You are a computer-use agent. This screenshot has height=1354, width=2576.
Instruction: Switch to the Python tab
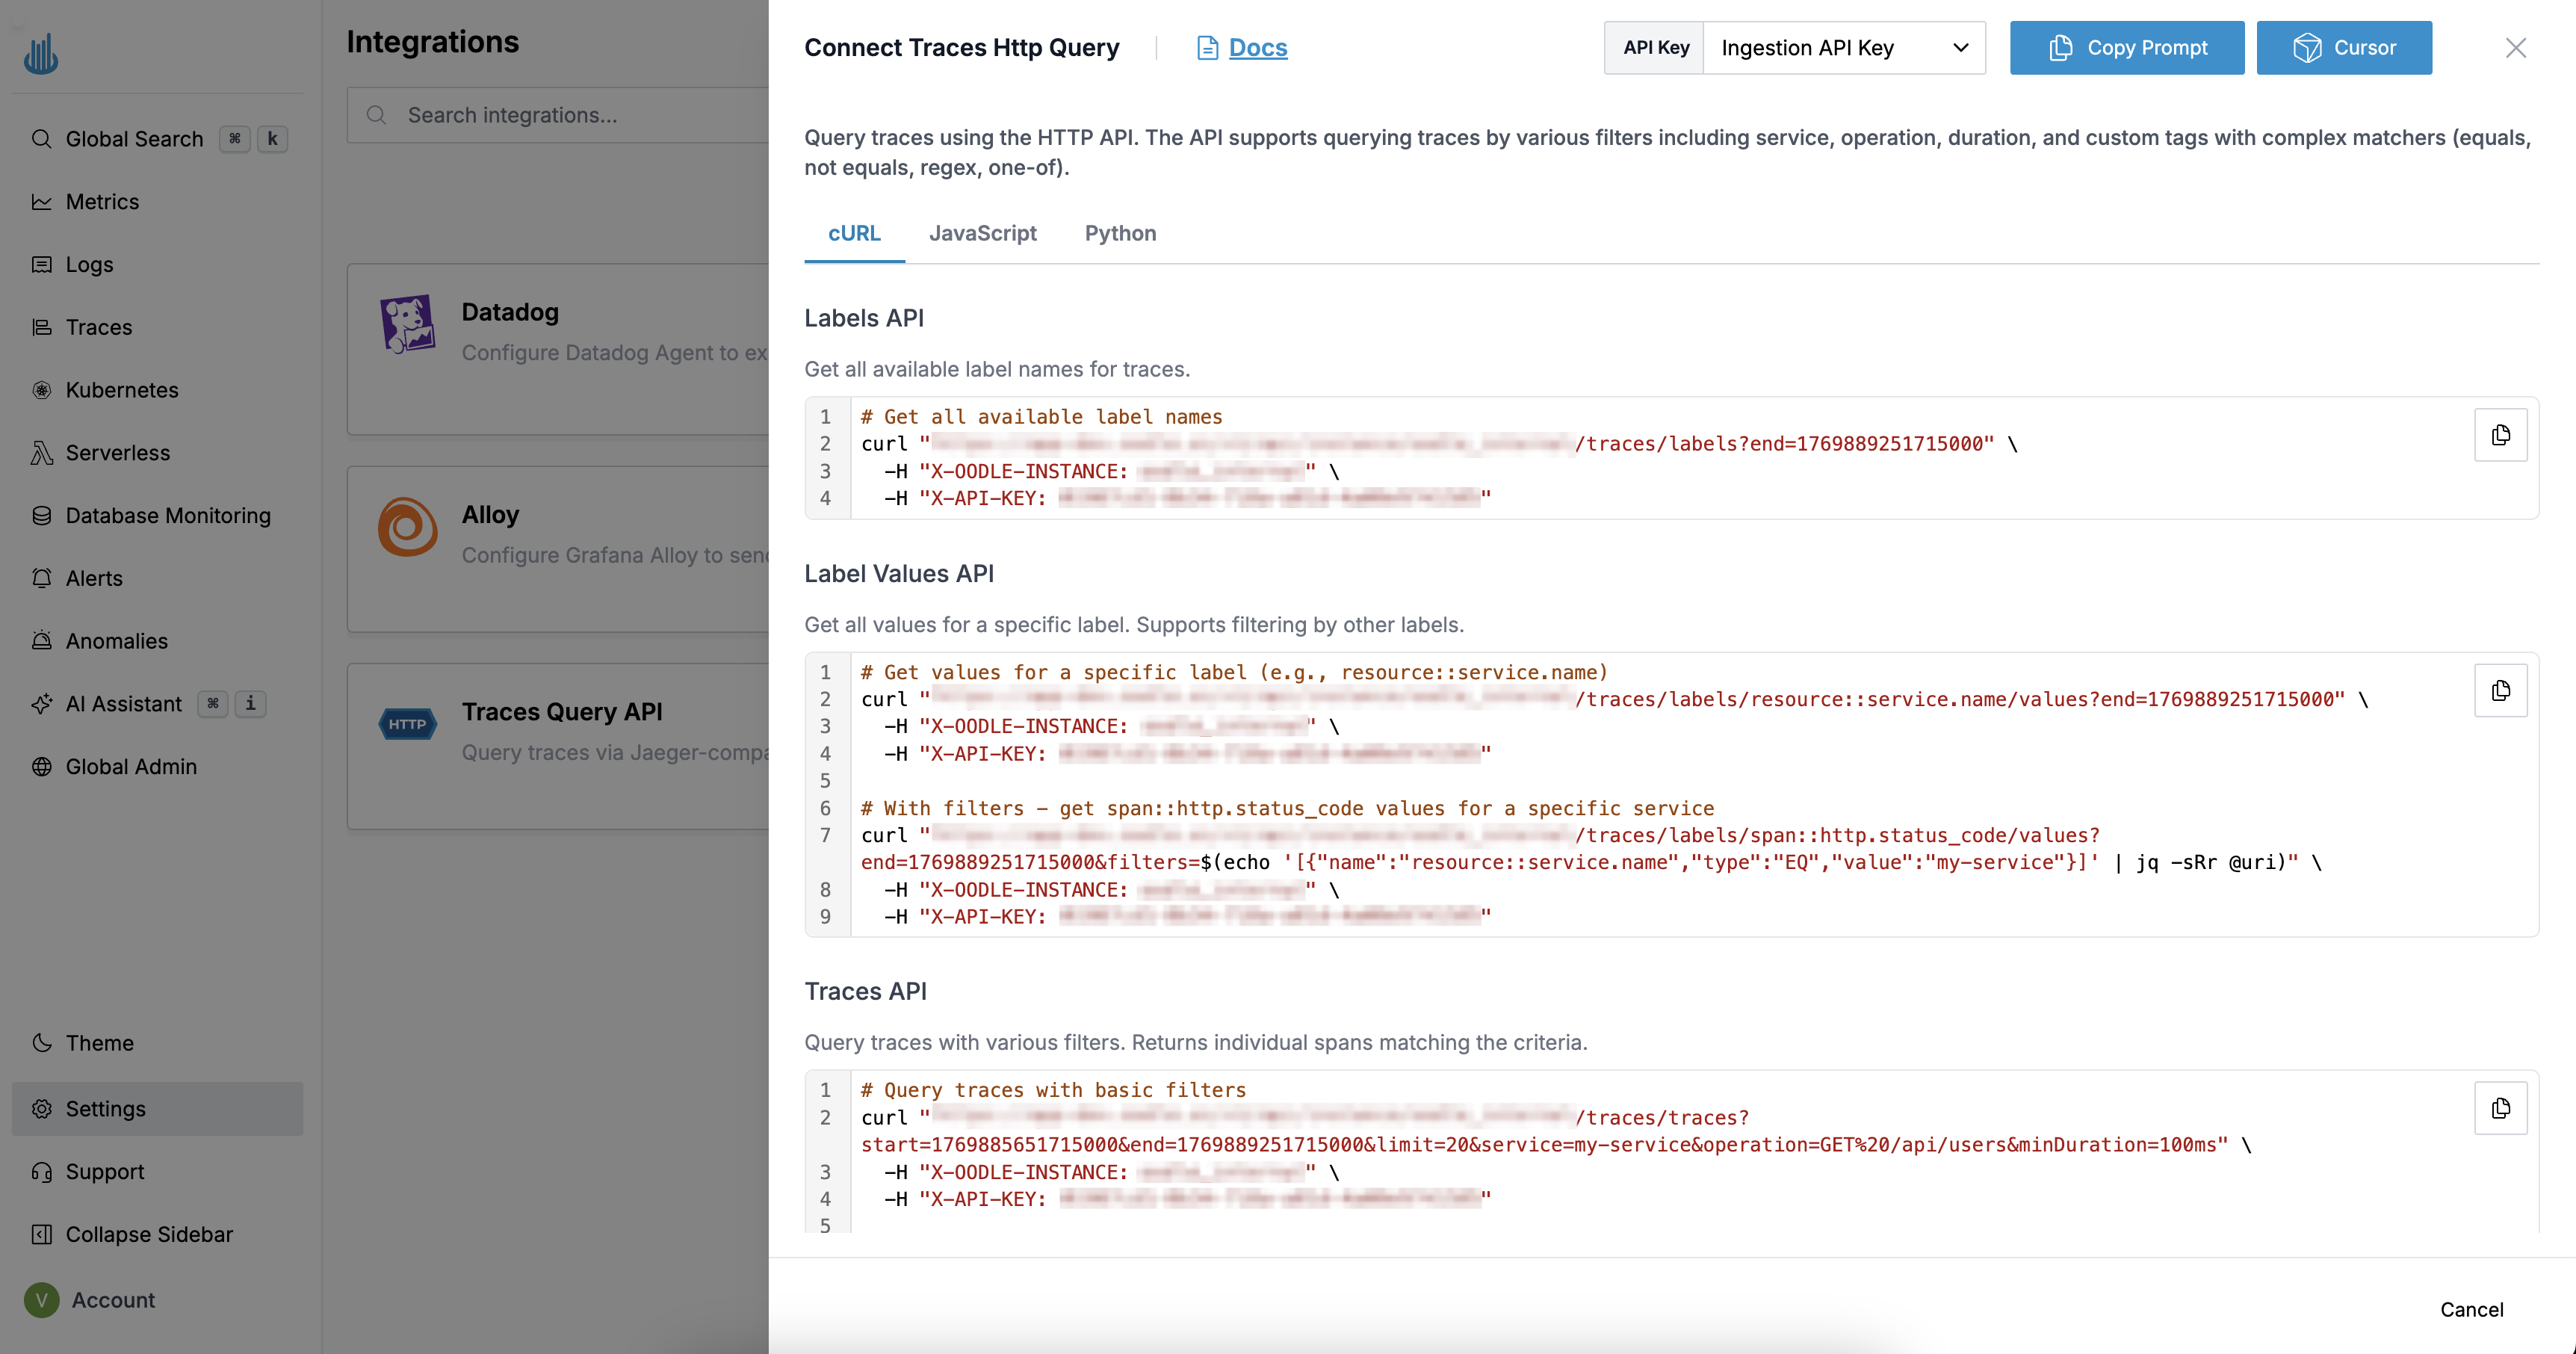[x=1120, y=233]
